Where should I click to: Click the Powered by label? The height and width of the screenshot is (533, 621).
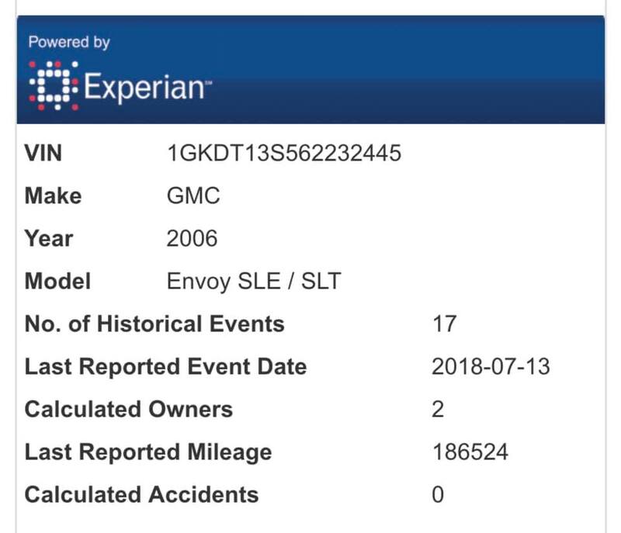point(69,43)
